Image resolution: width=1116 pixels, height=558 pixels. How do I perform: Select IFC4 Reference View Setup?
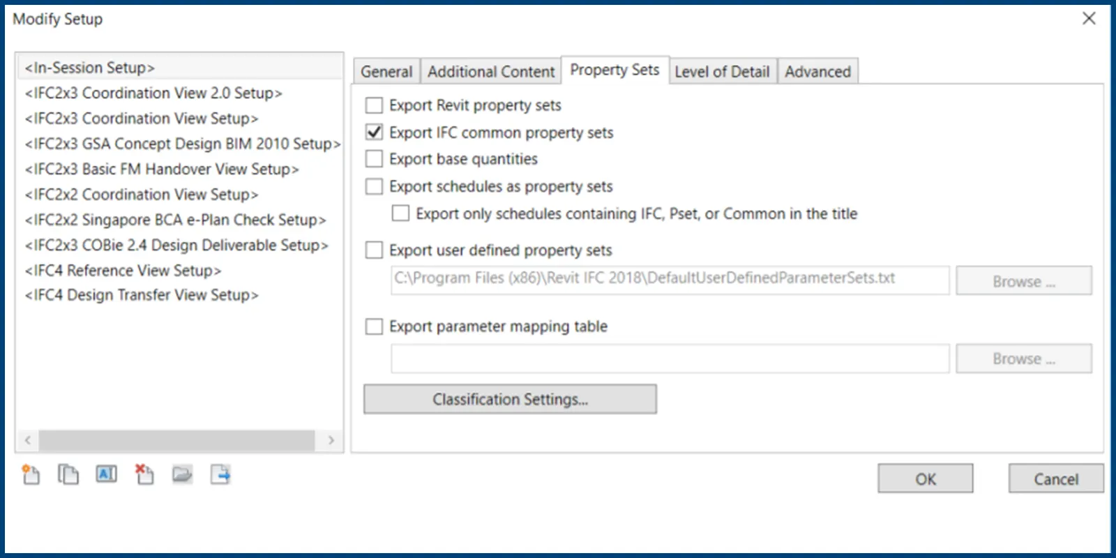(123, 271)
